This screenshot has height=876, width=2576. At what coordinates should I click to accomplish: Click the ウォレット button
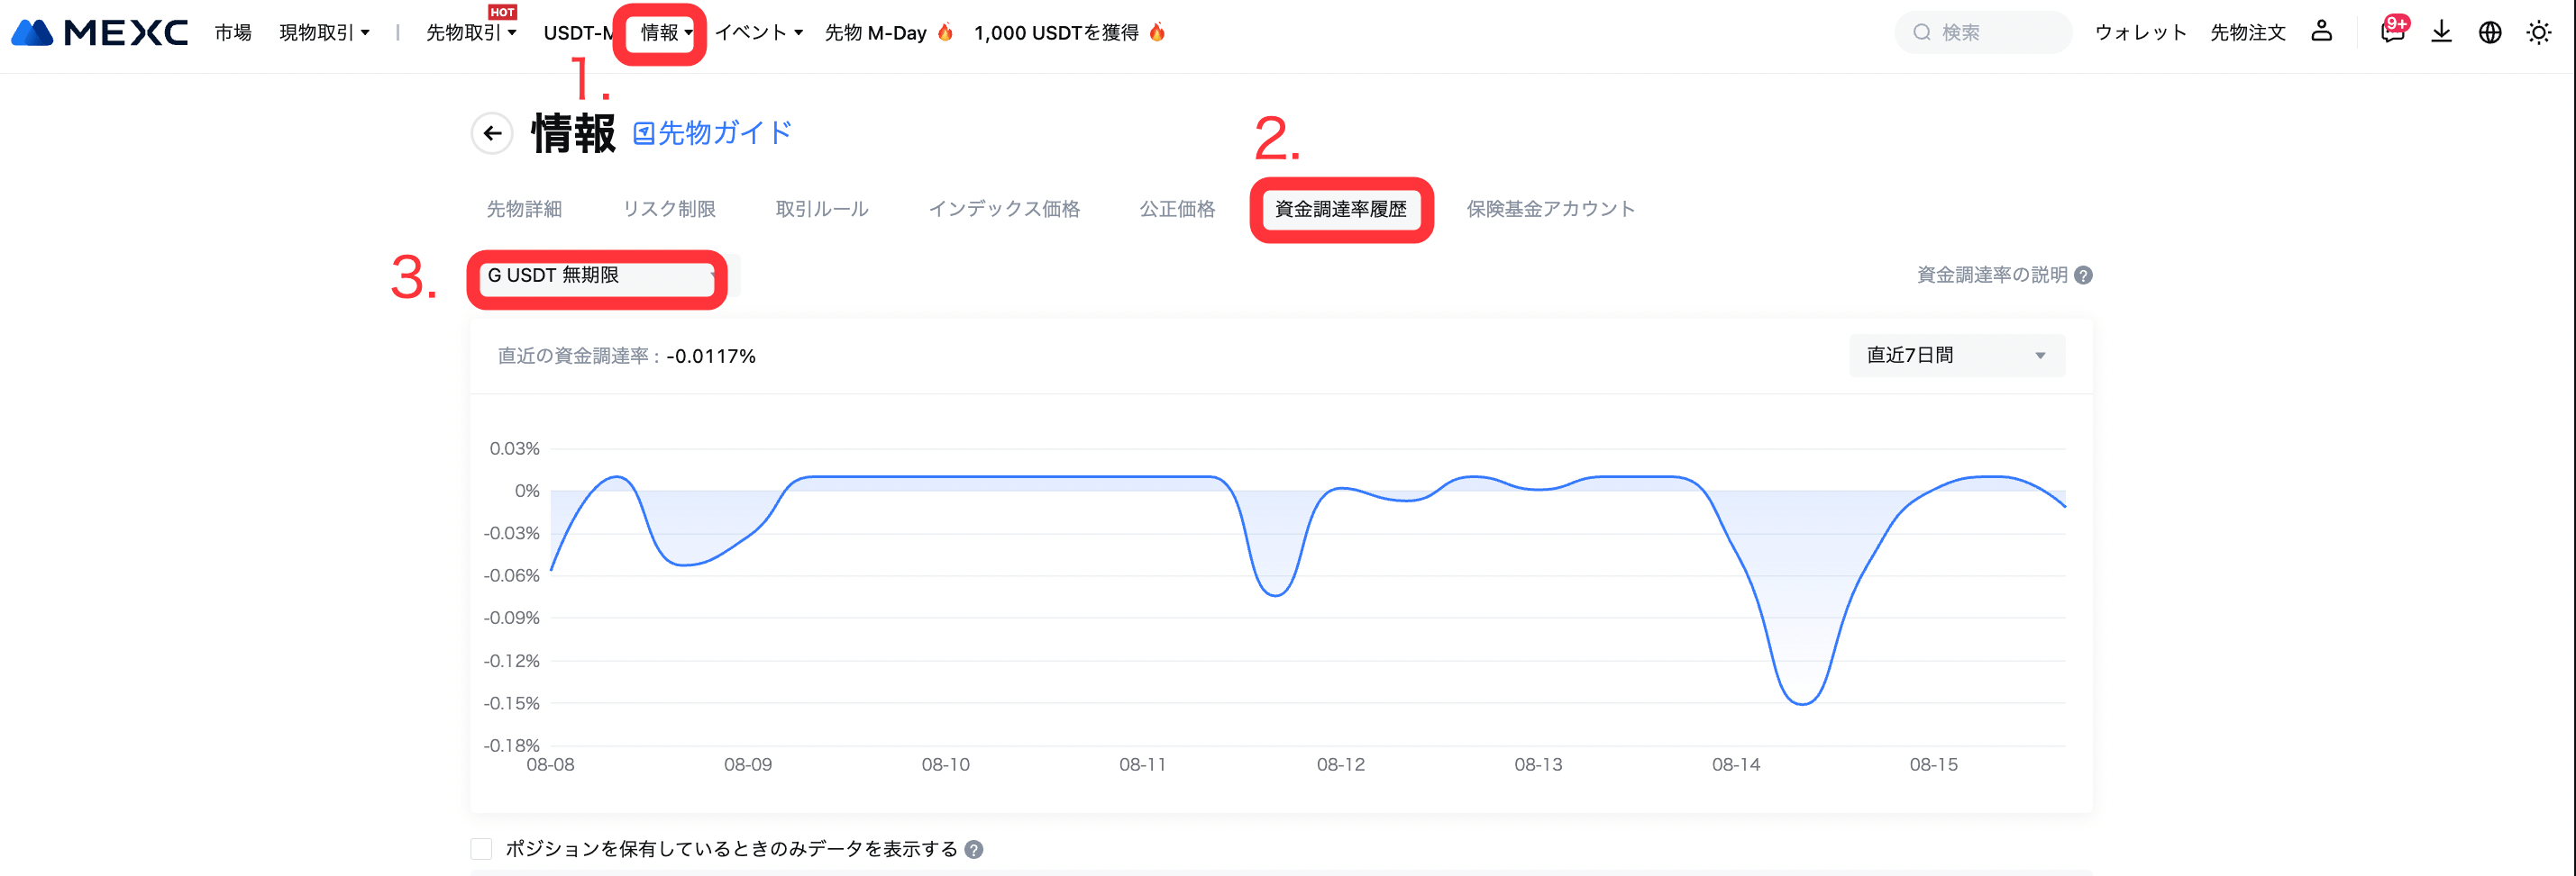point(2140,33)
